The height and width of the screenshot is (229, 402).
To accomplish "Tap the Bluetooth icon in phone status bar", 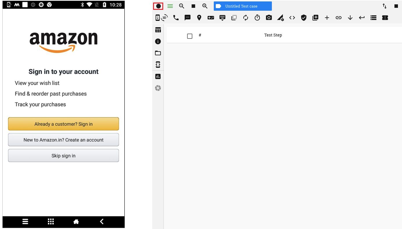I will [x=82, y=5].
